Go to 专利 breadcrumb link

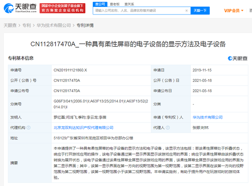click(x=26, y=25)
